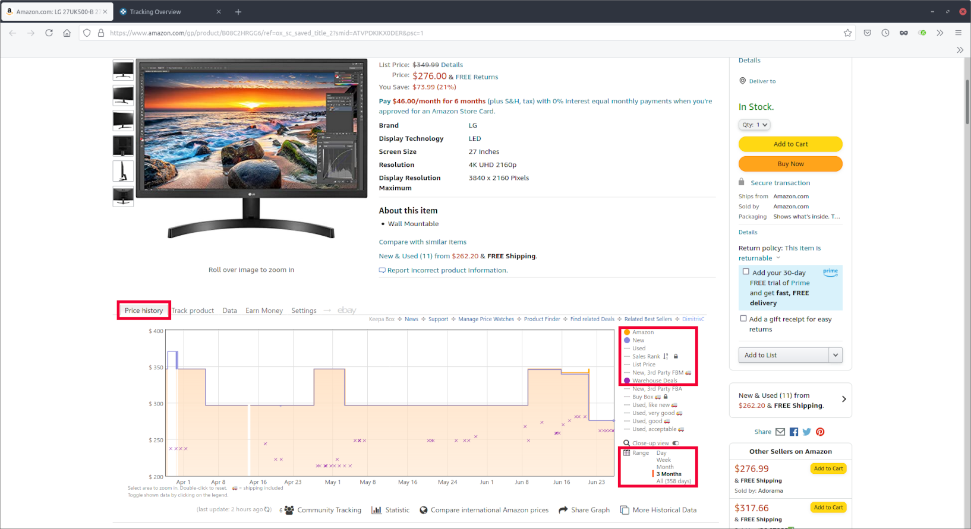Bookmark this page with the star icon
This screenshot has height=529, width=971.
point(847,33)
